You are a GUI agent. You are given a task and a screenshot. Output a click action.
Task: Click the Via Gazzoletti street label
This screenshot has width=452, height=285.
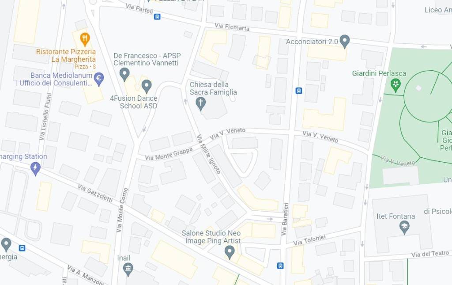point(95,193)
